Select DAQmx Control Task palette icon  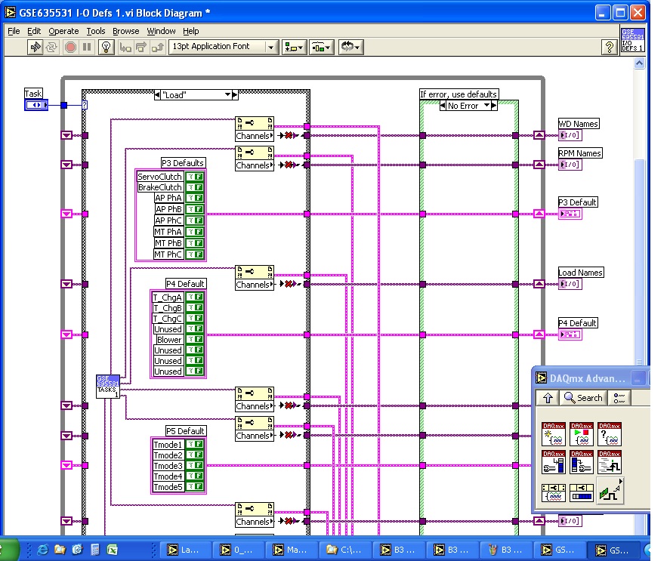click(582, 434)
